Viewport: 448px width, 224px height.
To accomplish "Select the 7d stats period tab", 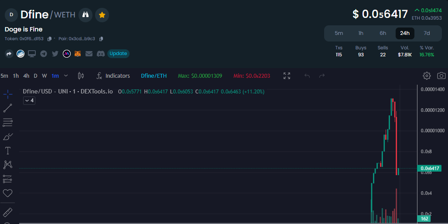I will [x=427, y=33].
